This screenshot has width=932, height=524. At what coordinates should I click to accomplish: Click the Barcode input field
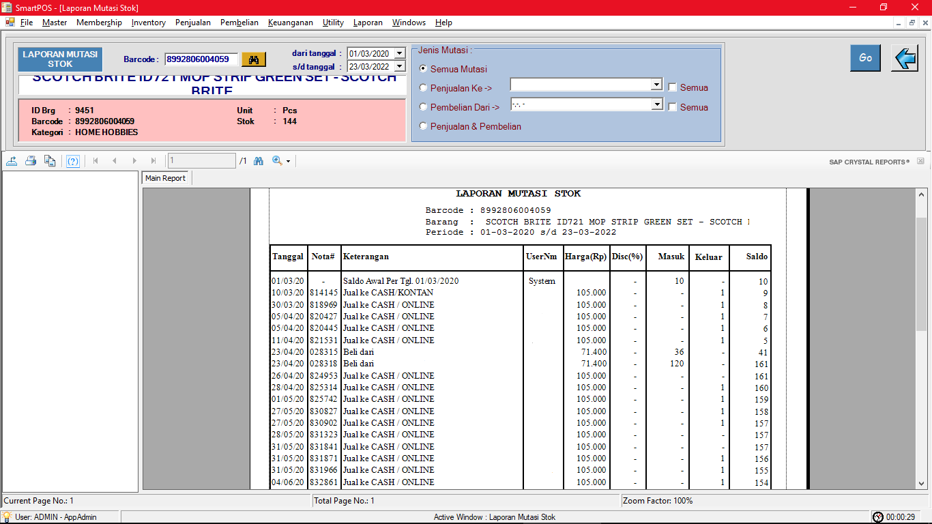(201, 59)
